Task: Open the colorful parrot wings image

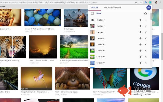Action: (110, 79)
